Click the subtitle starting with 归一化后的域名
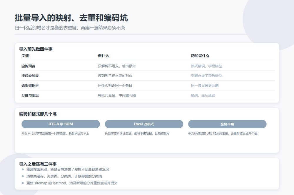This screenshot has height=195, width=294. click(x=70, y=28)
